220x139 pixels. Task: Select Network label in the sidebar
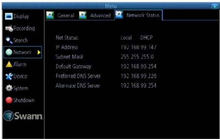23,52
